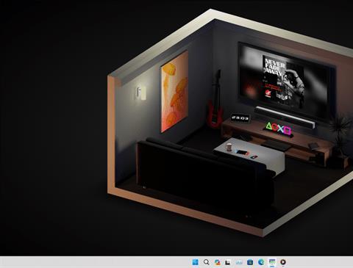Image resolution: width=353 pixels, height=268 pixels.
Task: Launch the colorful Copilot icon
Action: coord(217,262)
